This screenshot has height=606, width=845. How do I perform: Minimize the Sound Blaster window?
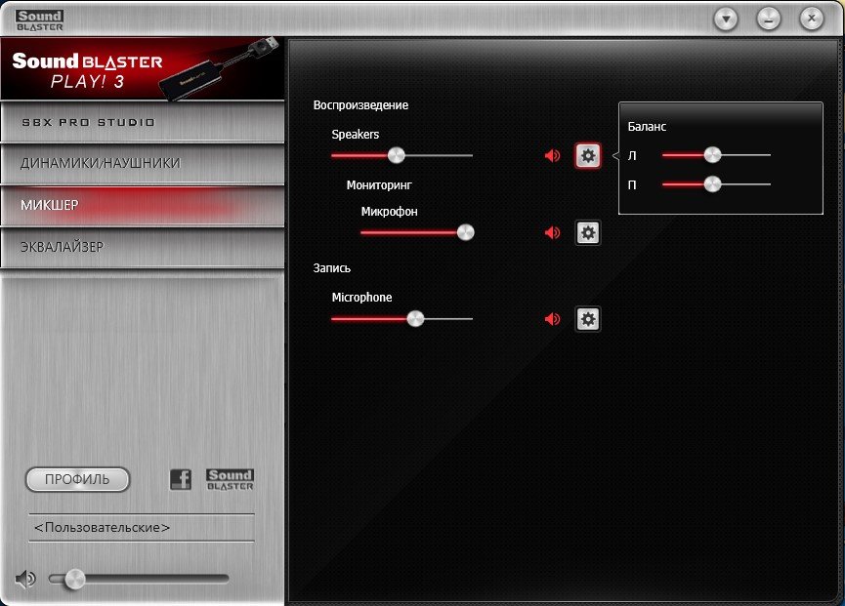coord(769,20)
